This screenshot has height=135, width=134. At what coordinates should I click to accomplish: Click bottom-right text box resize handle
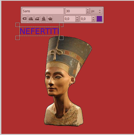[61, 38]
